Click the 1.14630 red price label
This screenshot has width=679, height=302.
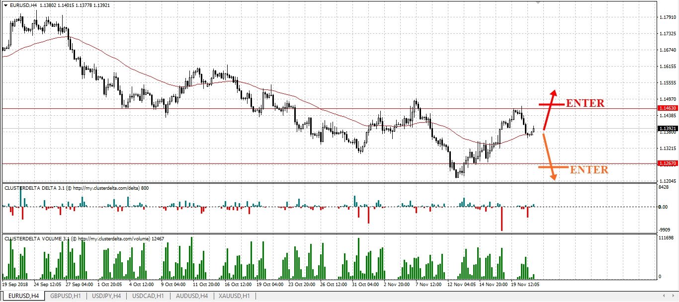point(666,108)
